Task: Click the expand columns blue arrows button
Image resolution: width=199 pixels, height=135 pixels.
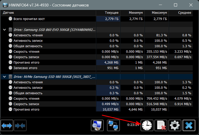Action: 7,125
